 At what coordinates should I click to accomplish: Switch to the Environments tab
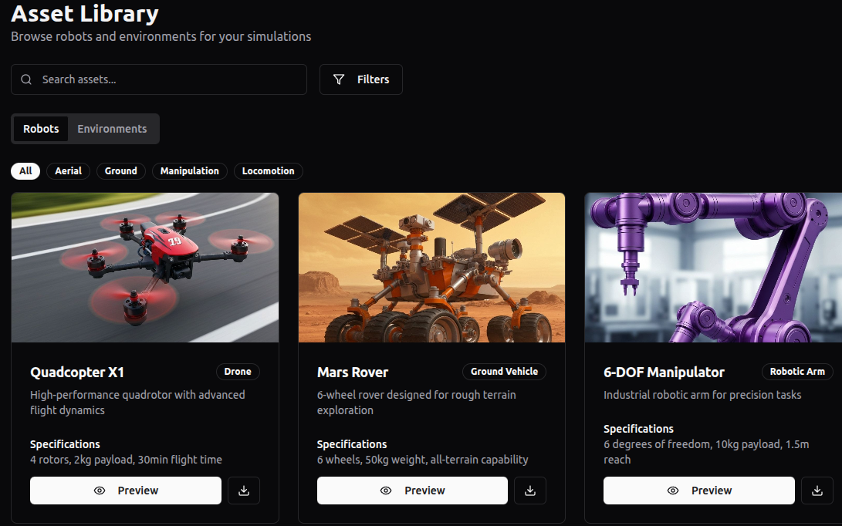112,128
